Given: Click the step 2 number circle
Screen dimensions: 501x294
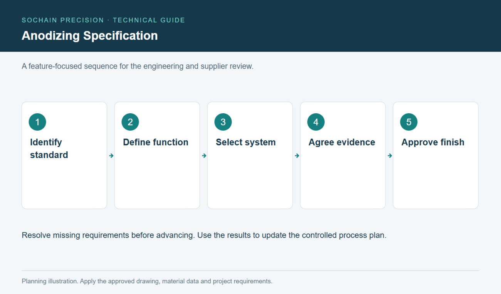Looking at the screenshot, I should click(130, 122).
